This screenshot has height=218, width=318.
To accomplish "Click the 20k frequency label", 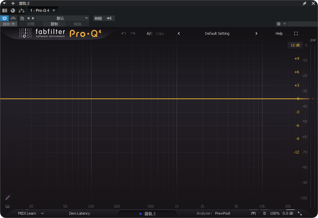I will (288, 206).
